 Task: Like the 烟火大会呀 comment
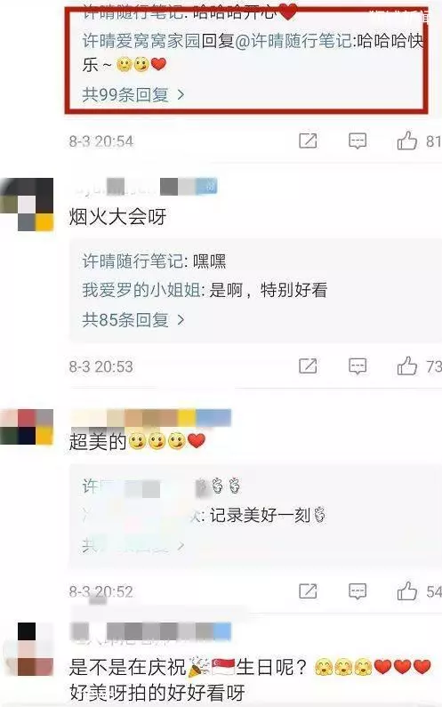[x=406, y=366]
